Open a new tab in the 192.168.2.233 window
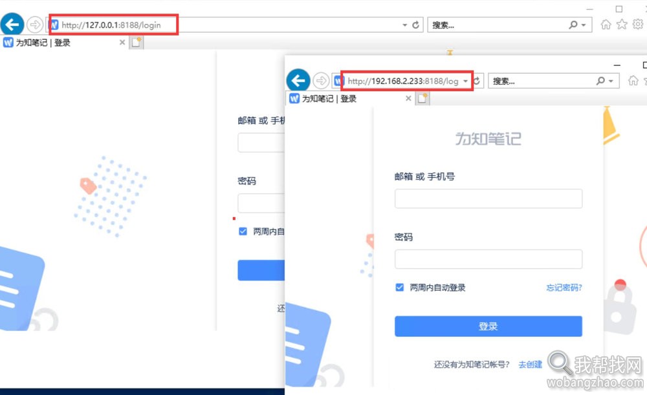The width and height of the screenshot is (647, 395). coord(422,98)
